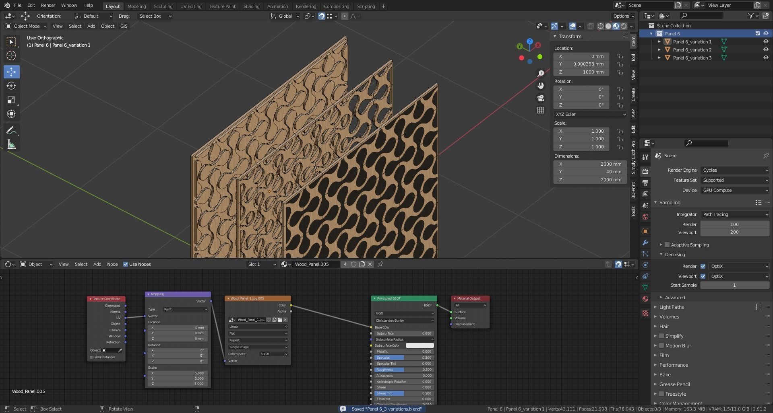773x413 pixels.
Task: Switch to the Shading workspace tab
Action: [251, 6]
